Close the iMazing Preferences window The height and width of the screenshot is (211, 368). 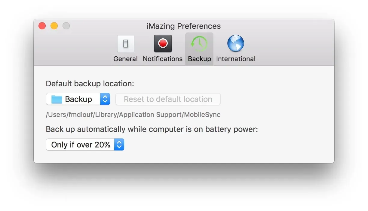pos(42,26)
